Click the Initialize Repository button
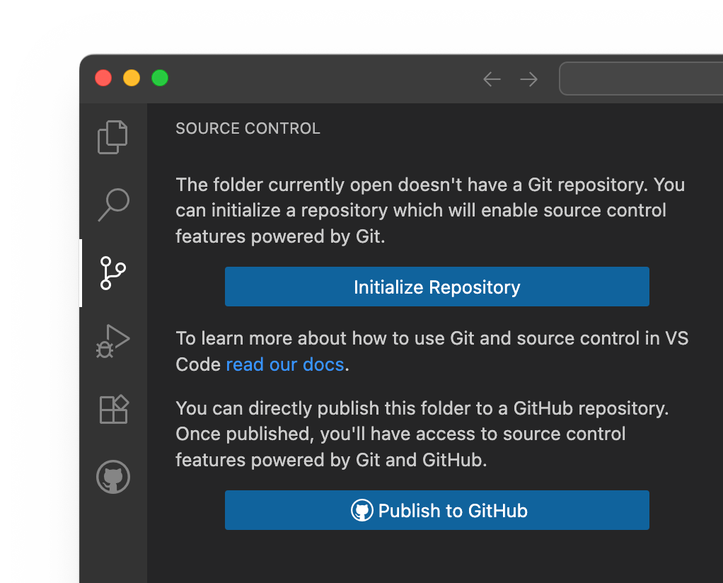The image size is (723, 583). (x=436, y=287)
